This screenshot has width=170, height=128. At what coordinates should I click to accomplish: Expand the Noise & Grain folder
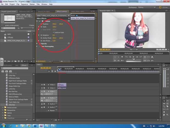[x=3, y=107]
